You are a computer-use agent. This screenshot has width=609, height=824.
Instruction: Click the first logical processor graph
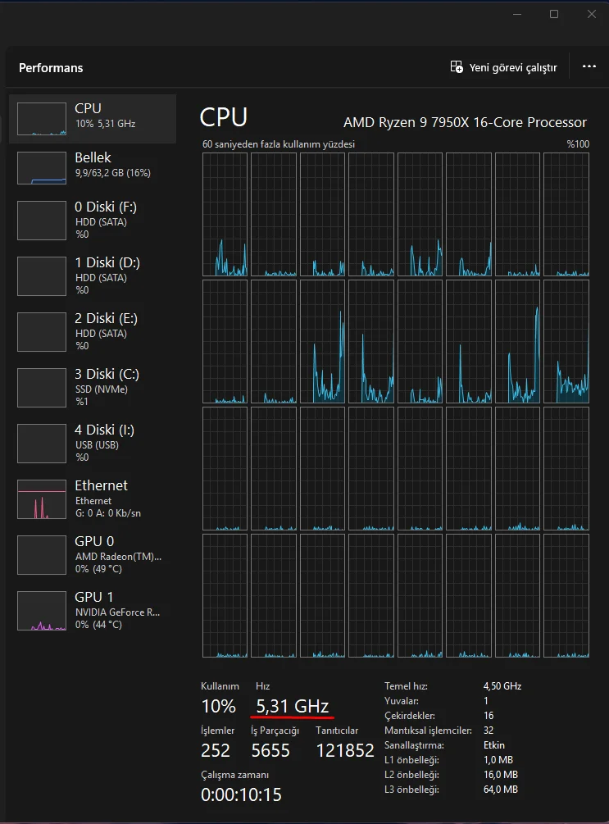coord(225,214)
